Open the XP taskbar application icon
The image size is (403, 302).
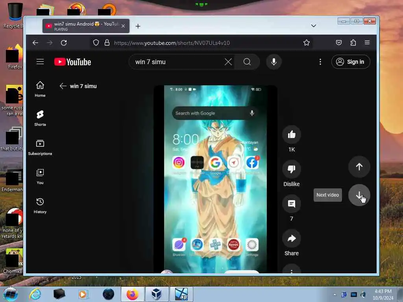click(x=181, y=294)
